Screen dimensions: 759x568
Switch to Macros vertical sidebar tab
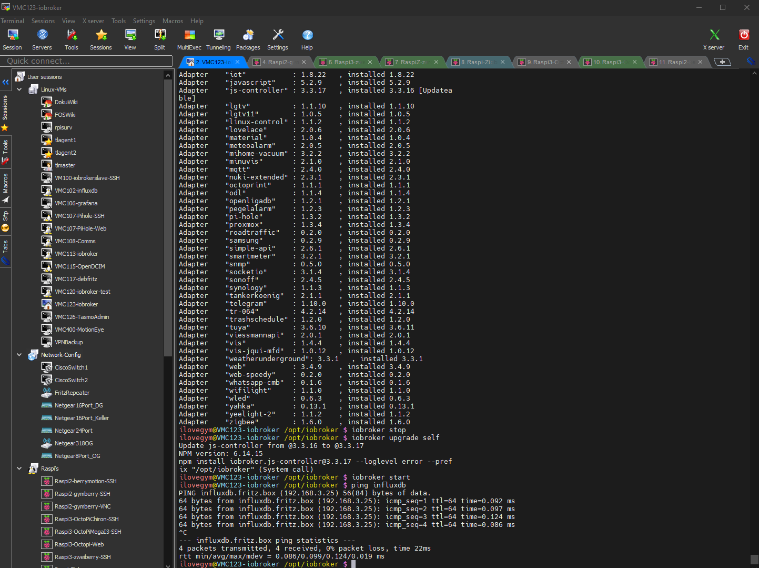click(5, 188)
